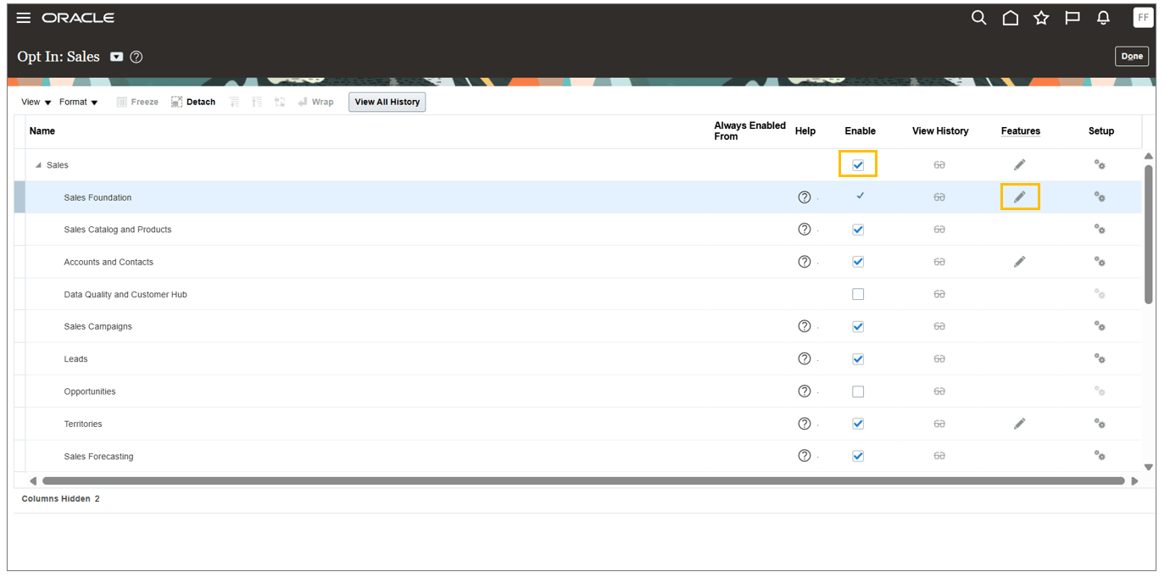Click the Oracle logo
The image size is (1170, 577).
pos(78,18)
